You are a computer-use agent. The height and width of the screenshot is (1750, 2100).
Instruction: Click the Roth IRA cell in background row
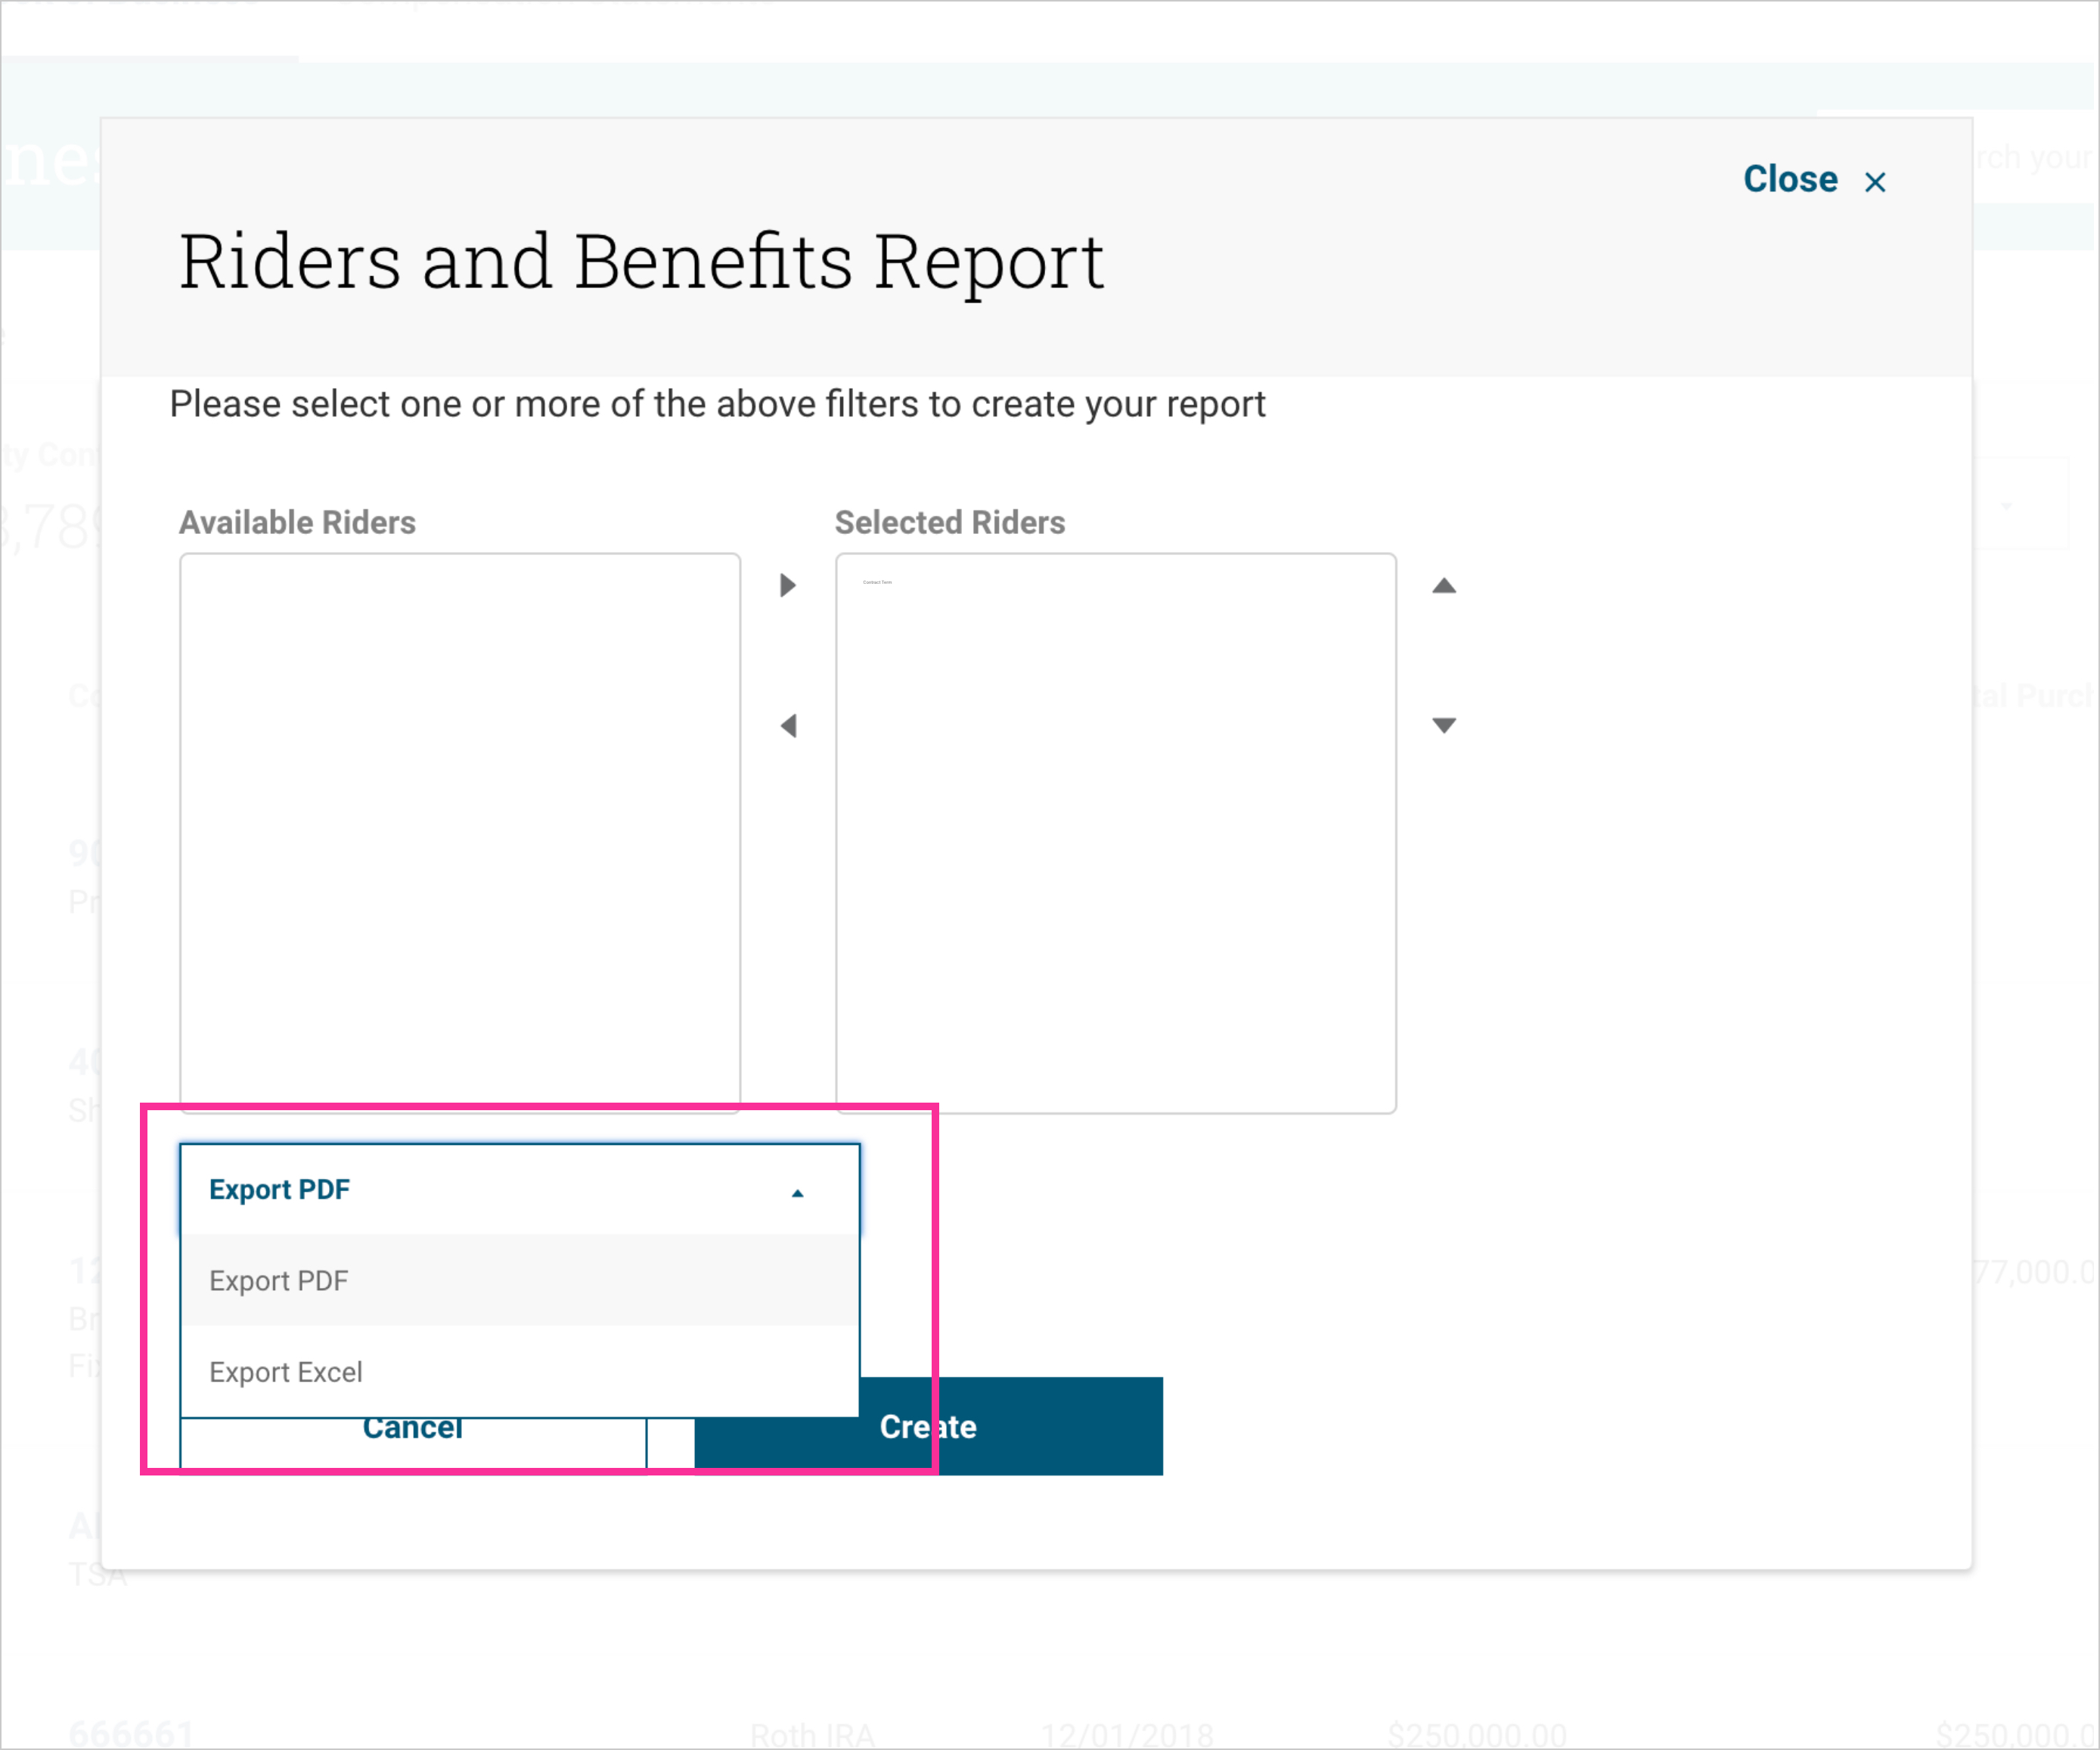click(812, 1735)
